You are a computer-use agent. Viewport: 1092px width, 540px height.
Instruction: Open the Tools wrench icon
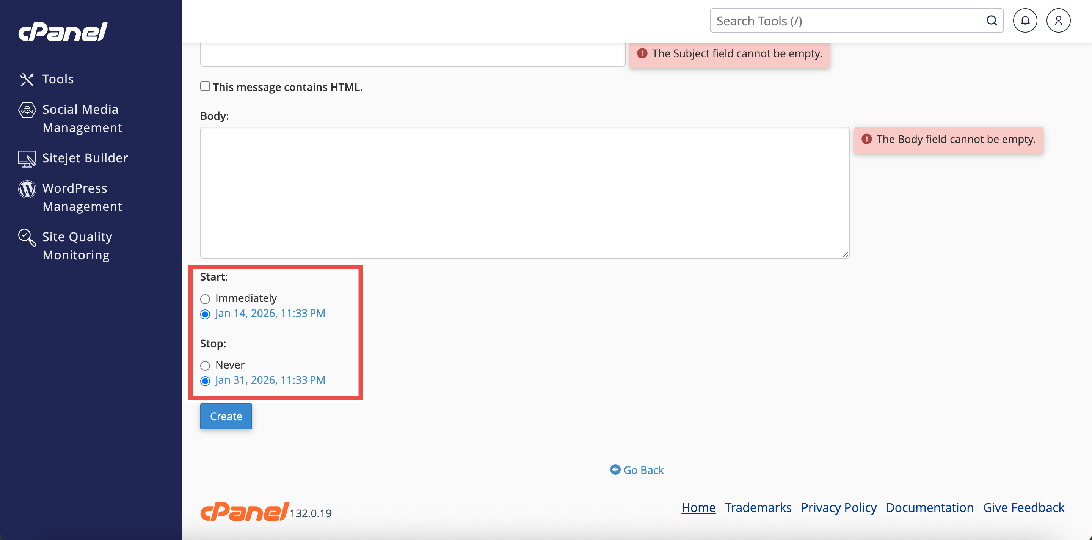(27, 79)
